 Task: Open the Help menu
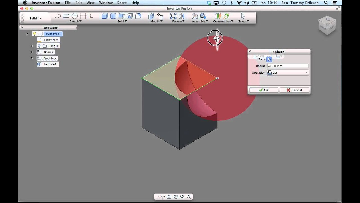click(135, 3)
